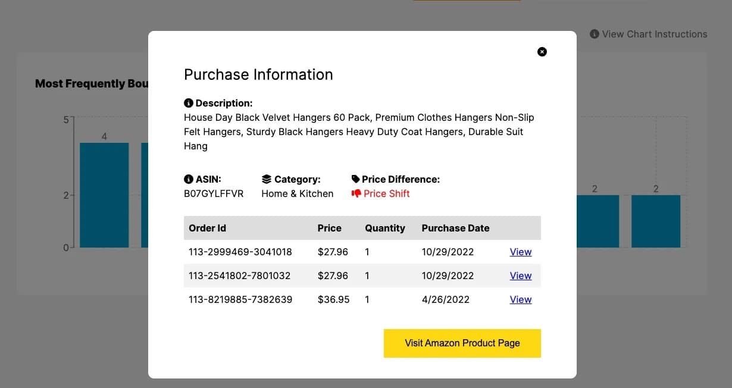732x388 pixels.
Task: Click order id 113-2999469-3041018
Action: pyautogui.click(x=240, y=252)
